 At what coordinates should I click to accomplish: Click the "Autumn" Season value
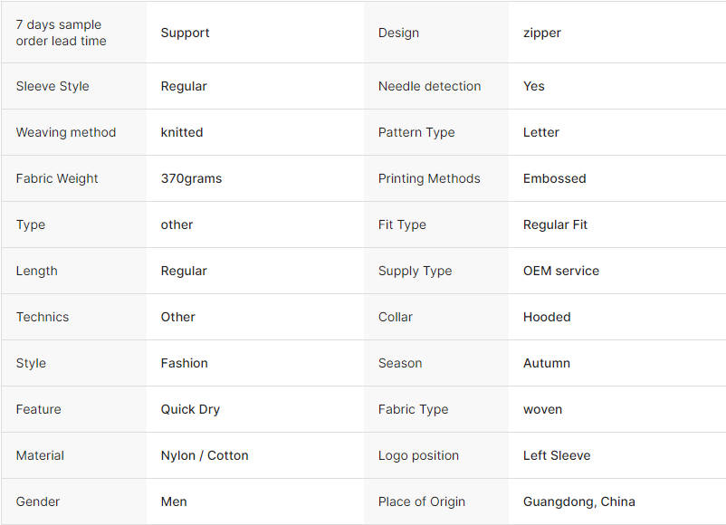point(547,363)
